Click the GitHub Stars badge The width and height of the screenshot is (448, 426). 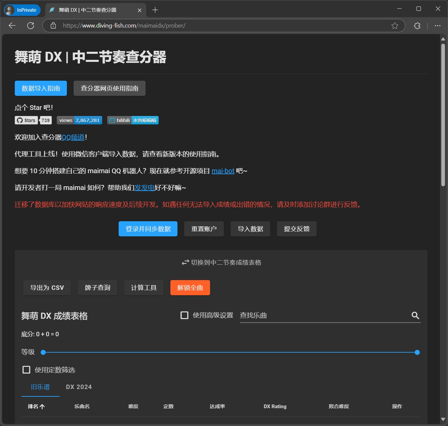pos(33,120)
